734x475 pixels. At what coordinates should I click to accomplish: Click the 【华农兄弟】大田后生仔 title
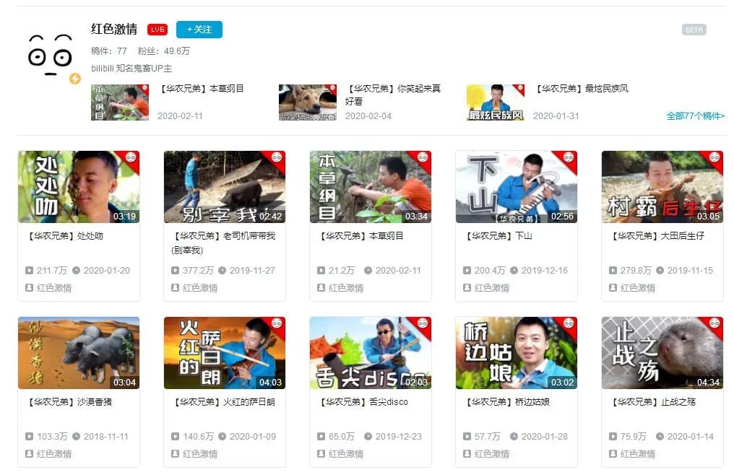(x=657, y=236)
